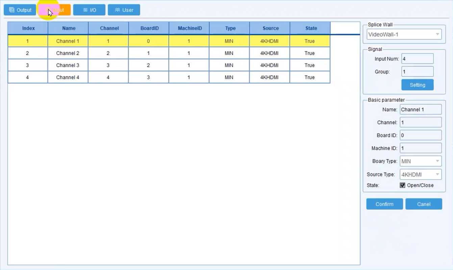This screenshot has height=270, width=453.
Task: Toggle the State Open/Close checkbox
Action: 403,185
